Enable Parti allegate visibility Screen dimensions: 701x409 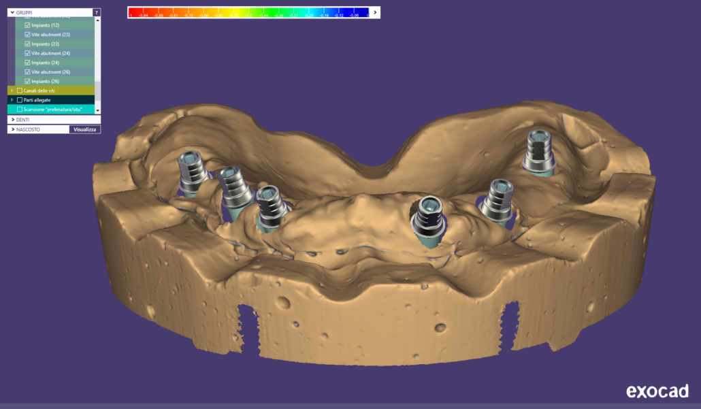pos(20,99)
